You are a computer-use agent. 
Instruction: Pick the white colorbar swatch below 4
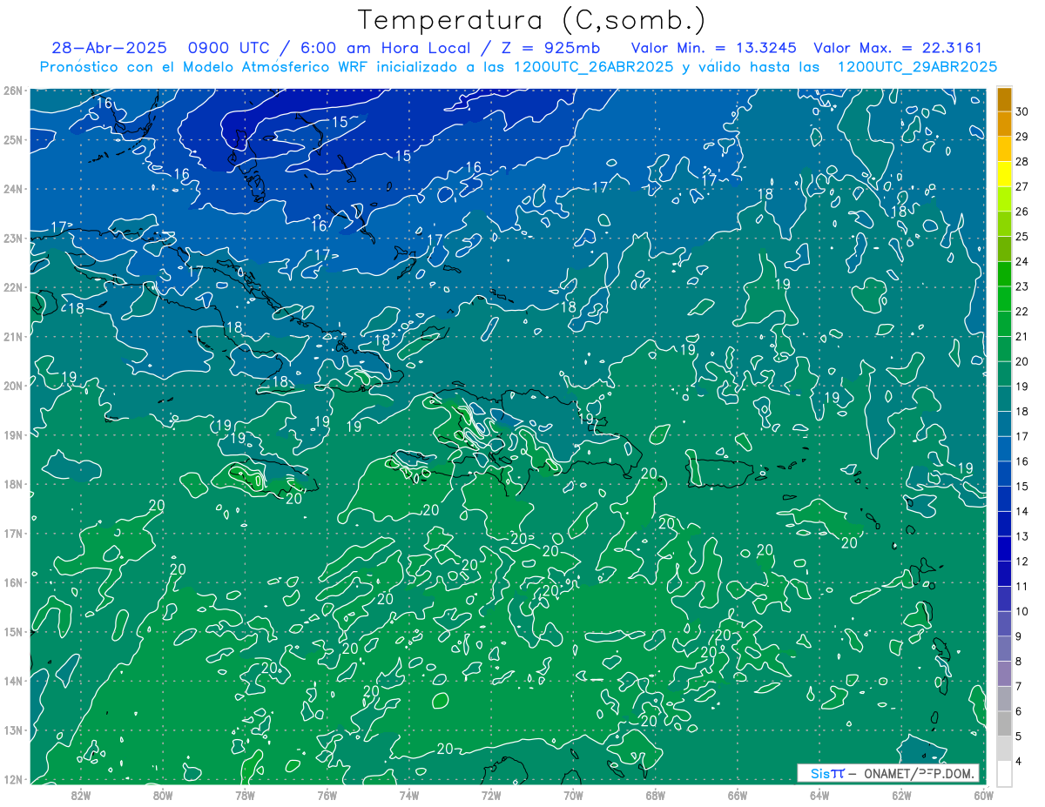(x=1004, y=773)
